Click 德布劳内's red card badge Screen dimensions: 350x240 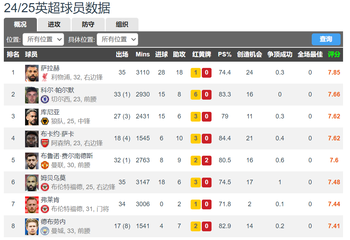[x=206, y=226]
